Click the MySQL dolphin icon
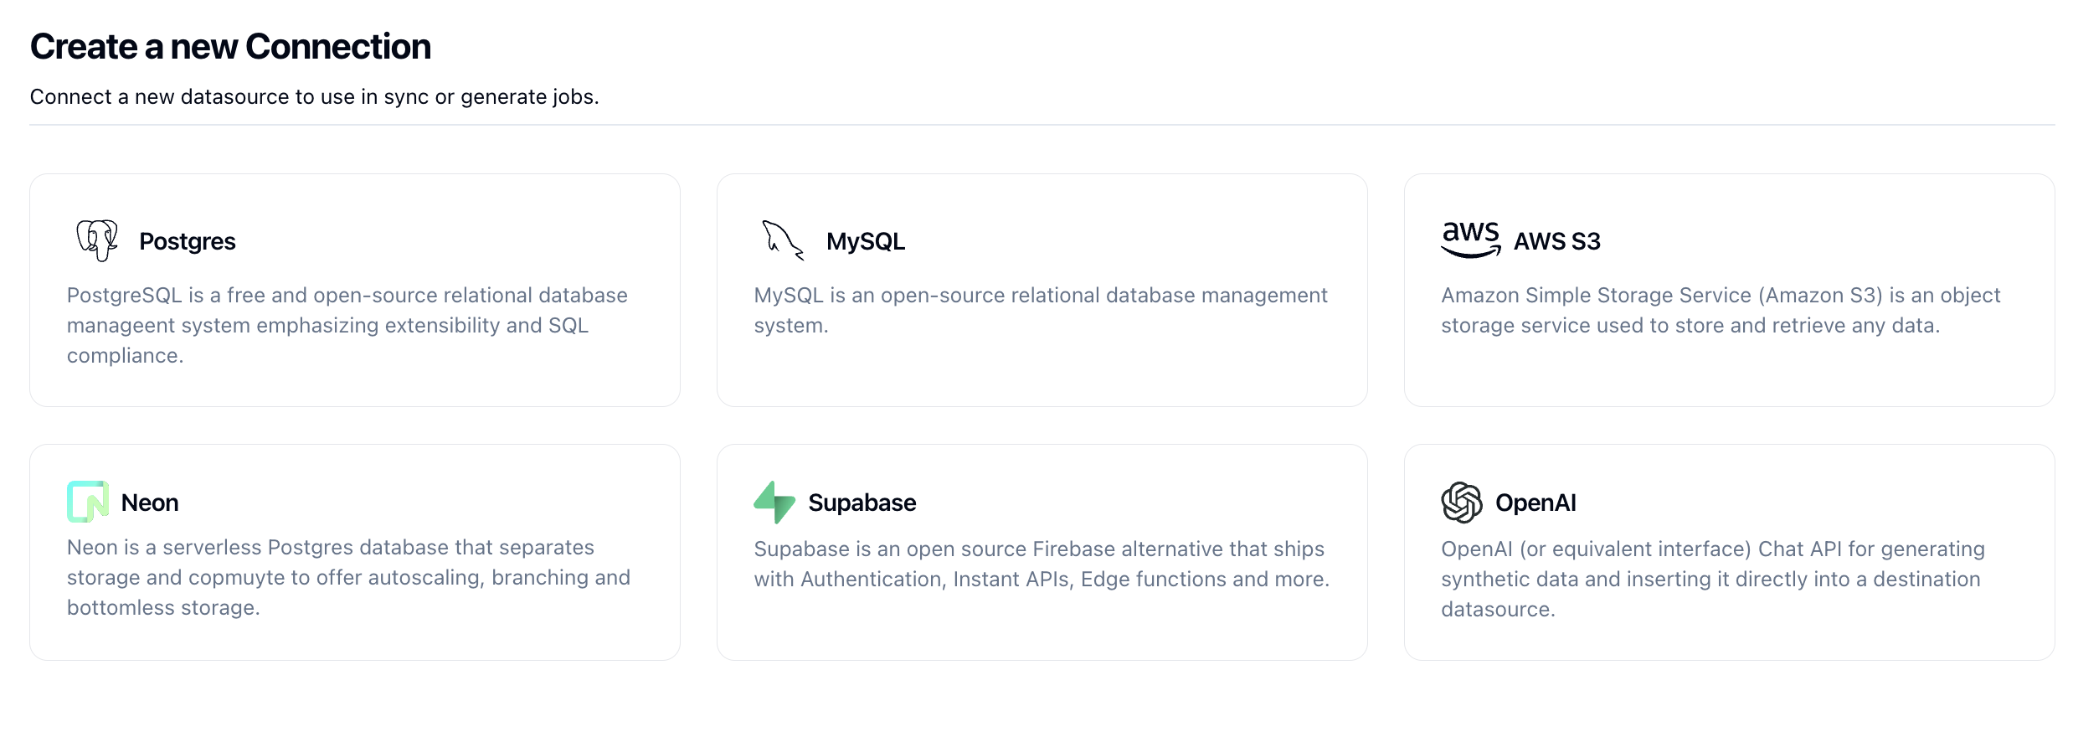 (784, 241)
